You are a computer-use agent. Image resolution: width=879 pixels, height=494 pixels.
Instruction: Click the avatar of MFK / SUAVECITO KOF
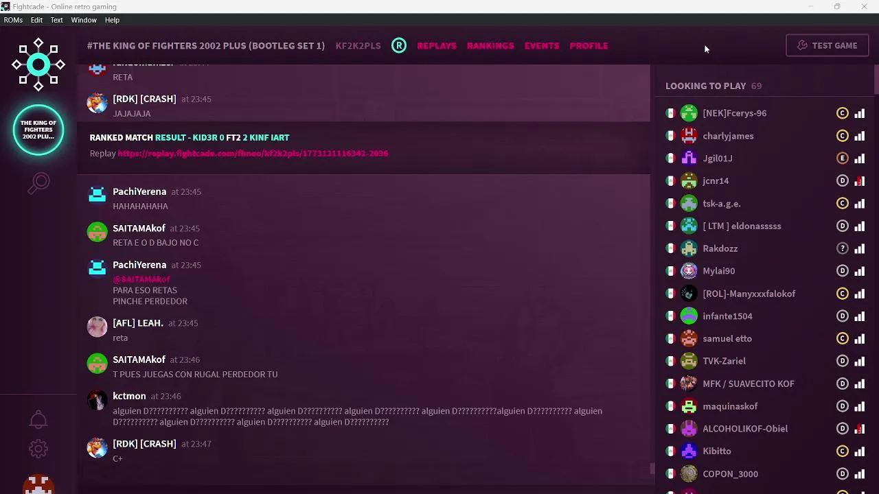point(689,384)
